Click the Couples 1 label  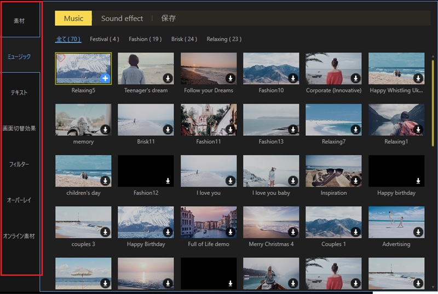point(333,244)
